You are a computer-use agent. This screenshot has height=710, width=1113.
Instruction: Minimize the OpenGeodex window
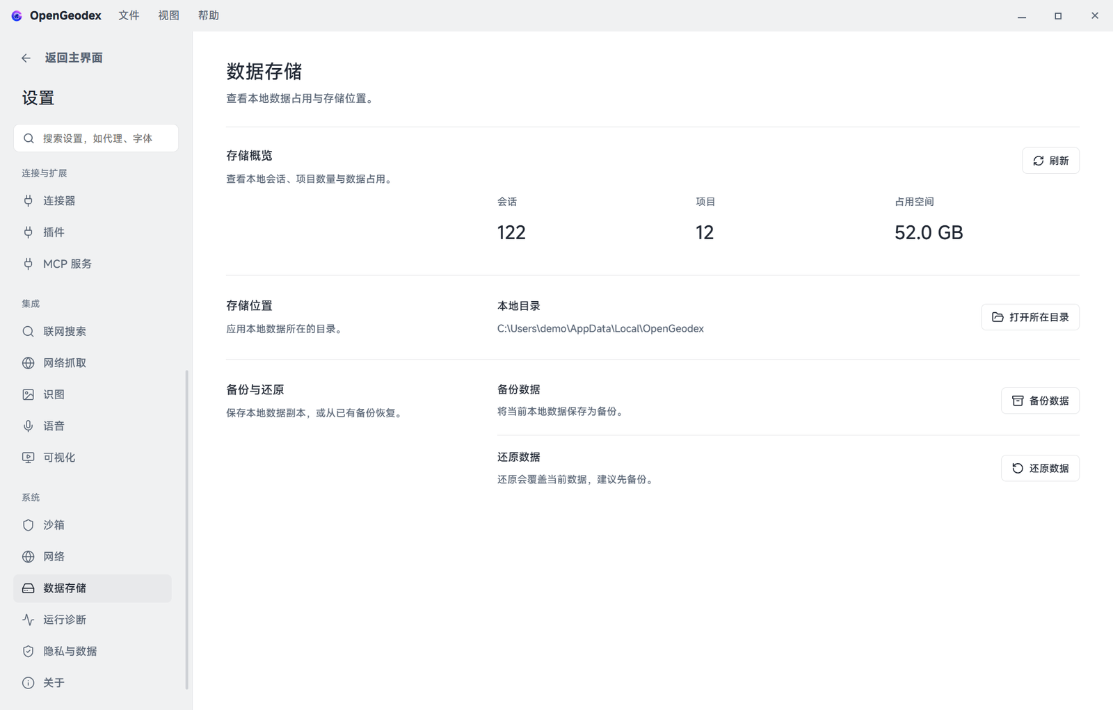1022,15
